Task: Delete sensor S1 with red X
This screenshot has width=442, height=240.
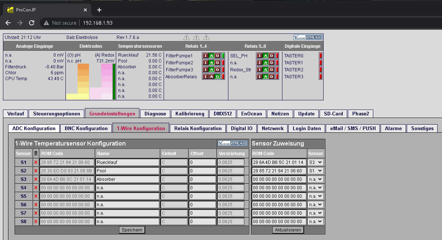Action: click(36, 162)
